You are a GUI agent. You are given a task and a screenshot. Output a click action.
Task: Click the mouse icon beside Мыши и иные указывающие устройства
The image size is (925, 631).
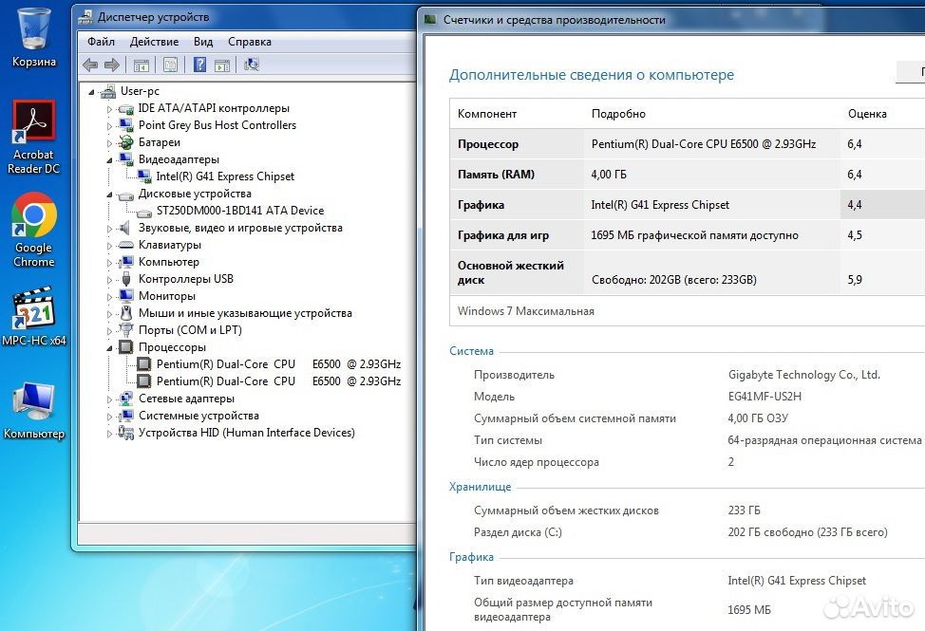point(125,313)
